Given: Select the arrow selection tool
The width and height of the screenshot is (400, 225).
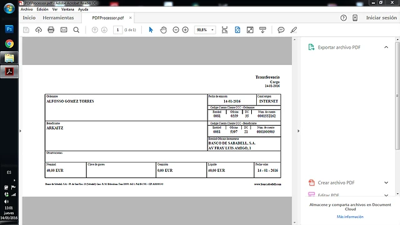Looking at the screenshot, I should click(x=151, y=30).
